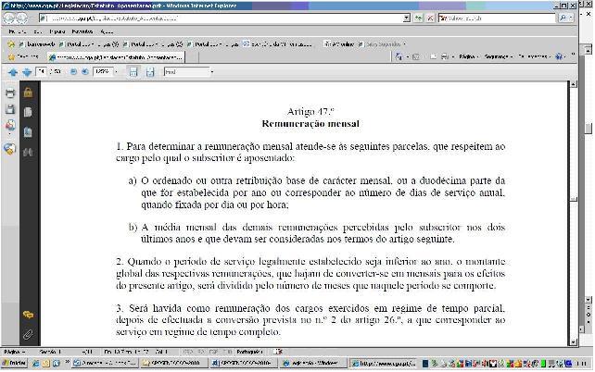Viewport: 595px width, 372px height.
Task: Click the Word document taskbar button
Action: [243, 364]
